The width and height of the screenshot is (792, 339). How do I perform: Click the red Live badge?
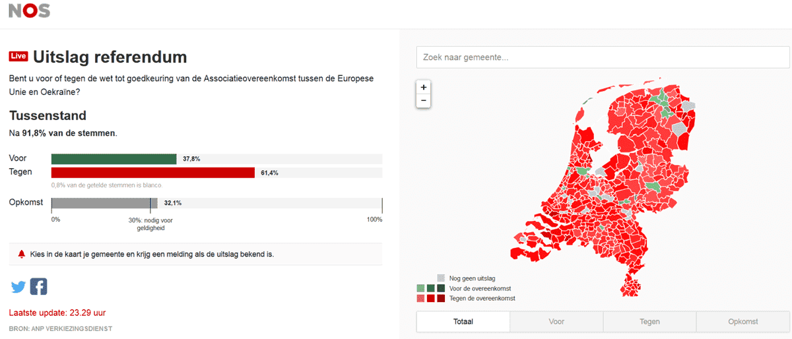[18, 57]
